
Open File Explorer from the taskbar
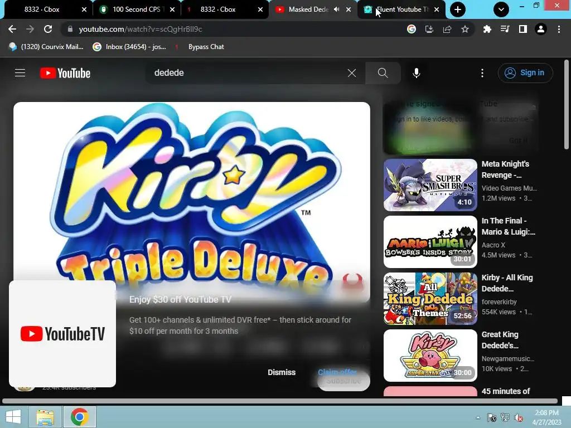pyautogui.click(x=45, y=417)
